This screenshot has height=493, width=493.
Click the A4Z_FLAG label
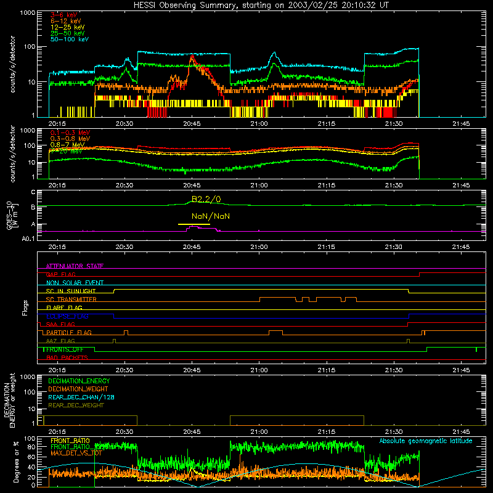[x=60, y=341]
